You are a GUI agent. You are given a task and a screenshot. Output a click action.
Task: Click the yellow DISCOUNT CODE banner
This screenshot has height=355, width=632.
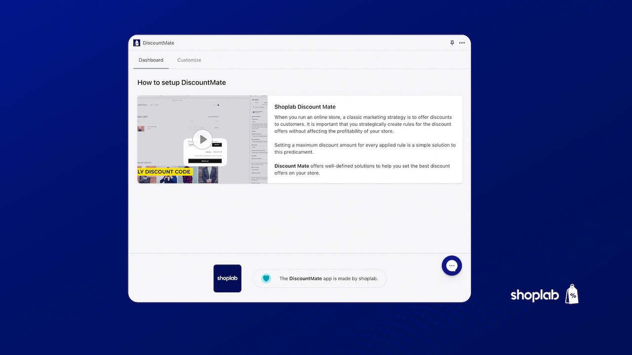164,172
